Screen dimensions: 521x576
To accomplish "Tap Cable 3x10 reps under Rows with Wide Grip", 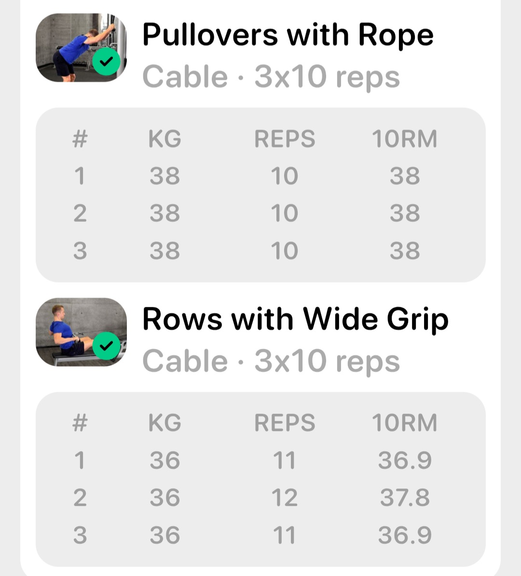I will [271, 361].
